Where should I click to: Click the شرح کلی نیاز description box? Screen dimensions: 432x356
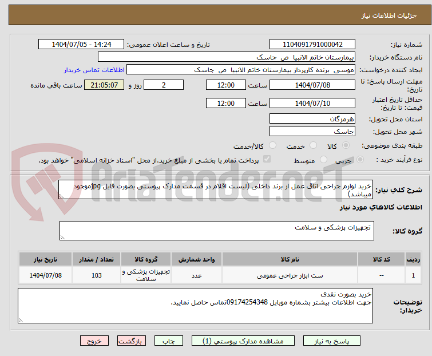click(x=216, y=189)
